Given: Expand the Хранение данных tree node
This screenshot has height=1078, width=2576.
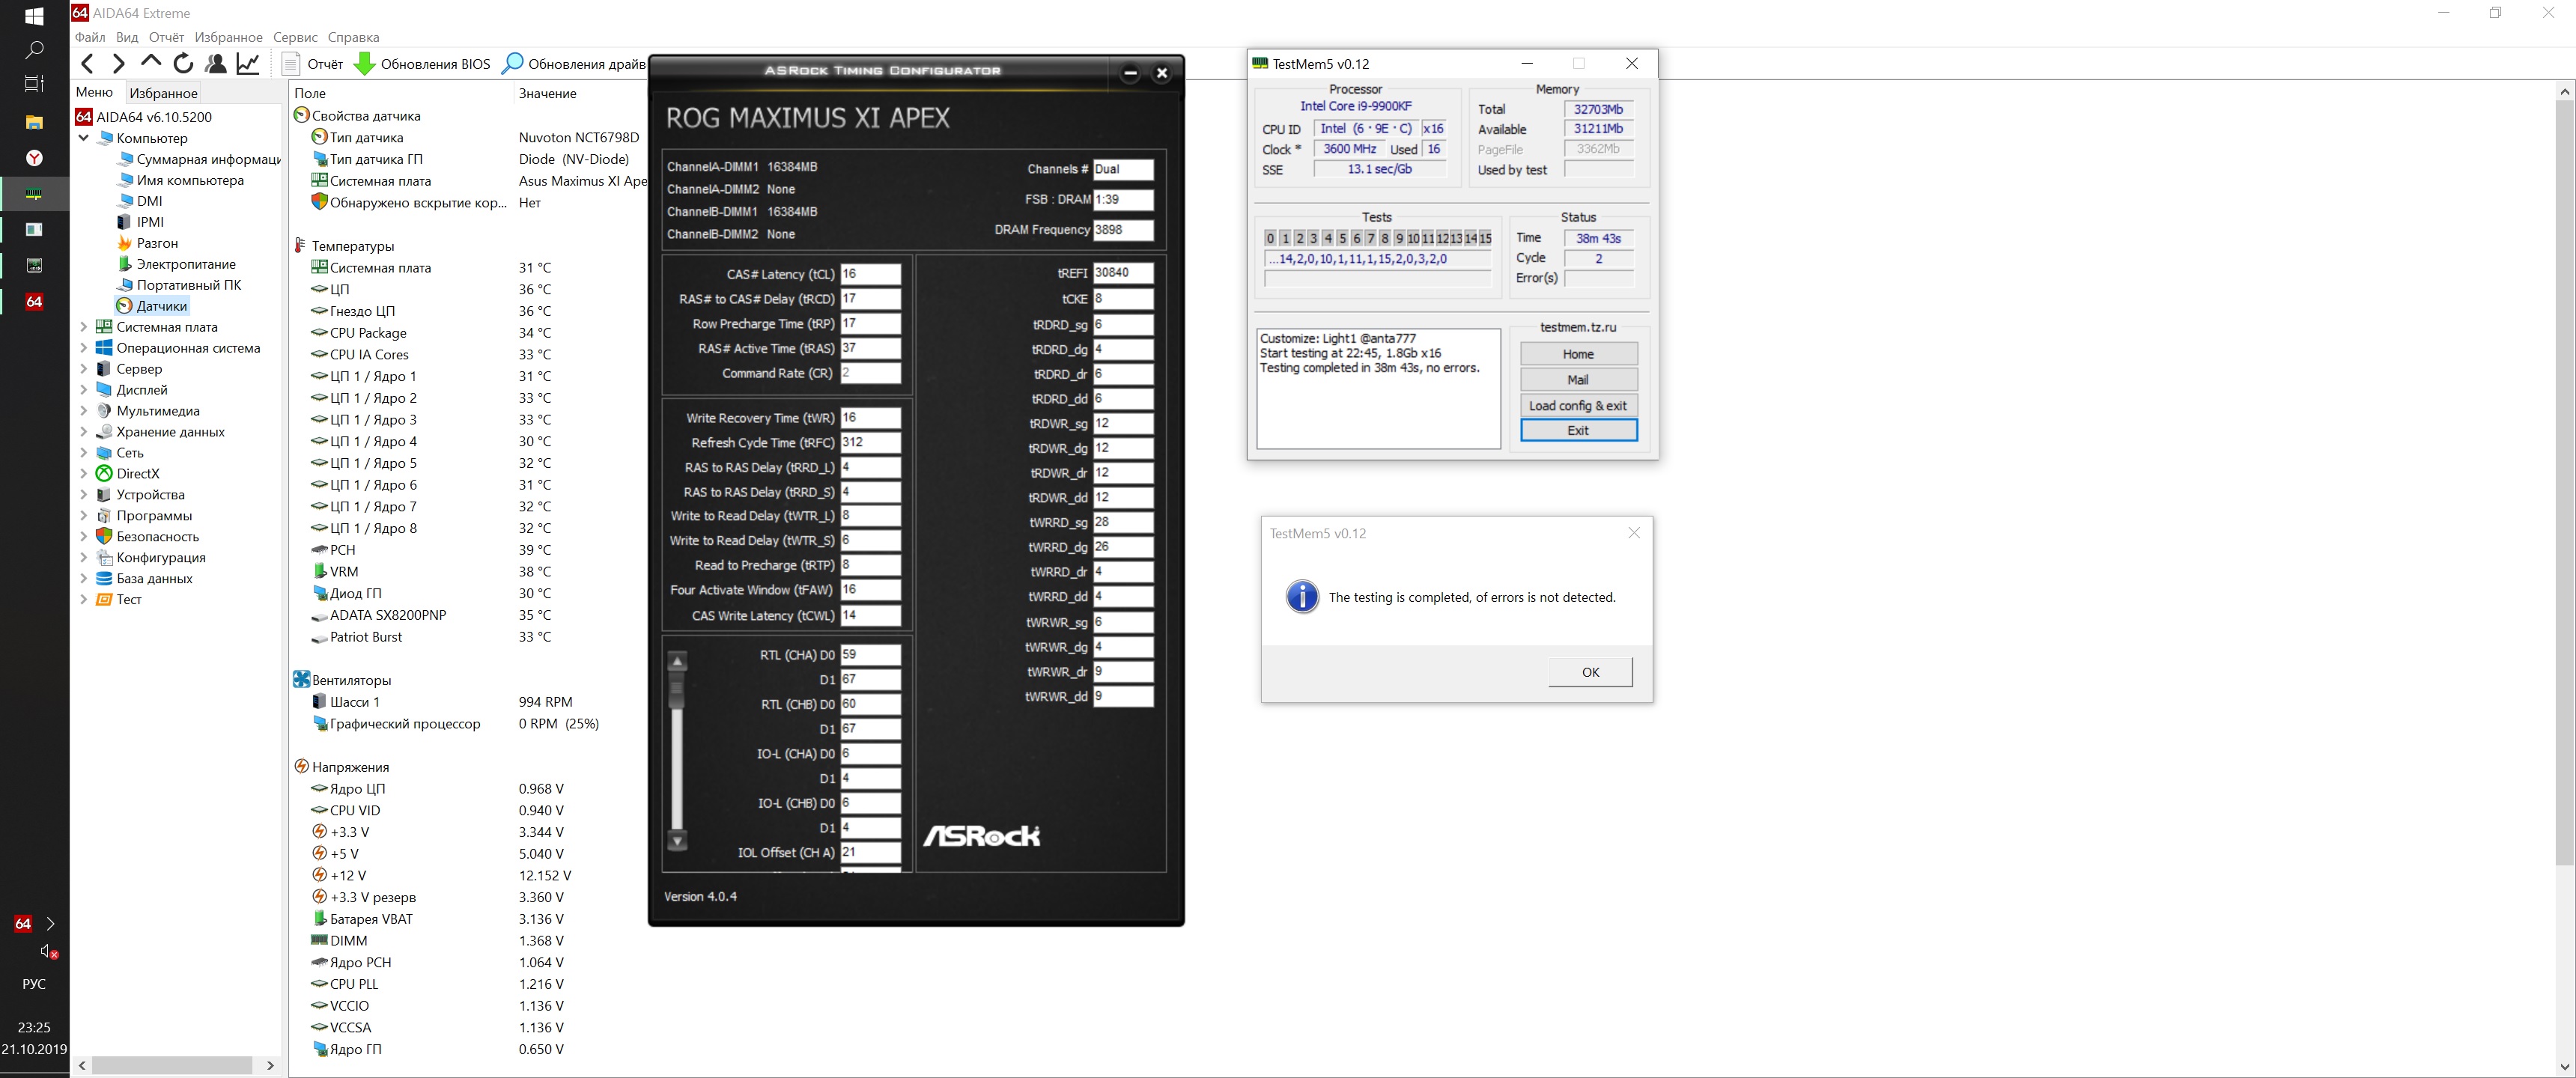Looking at the screenshot, I should [x=84, y=432].
